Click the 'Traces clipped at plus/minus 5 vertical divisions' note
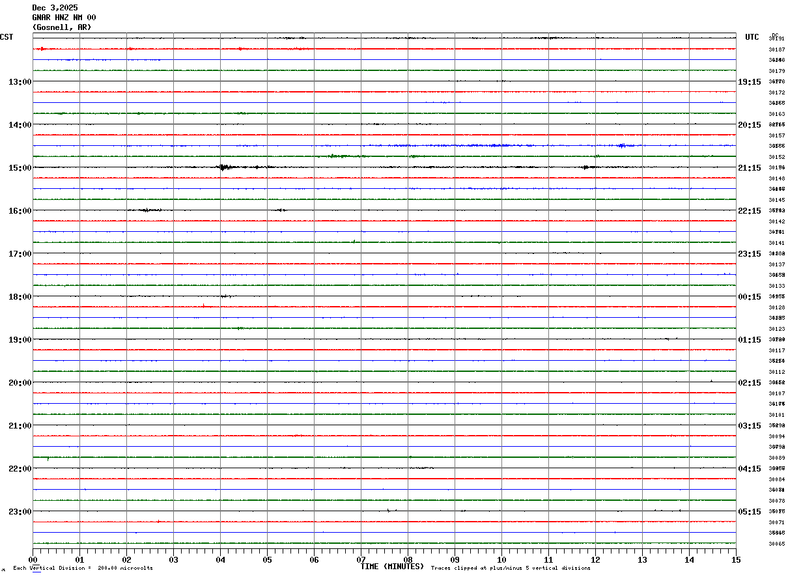Viewport: 788px width, 577px height. [511, 568]
